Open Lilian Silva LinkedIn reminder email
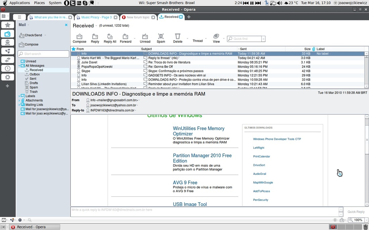The image size is (369, 230). (218, 84)
